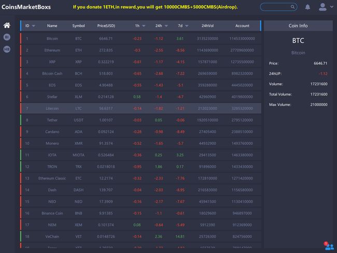Image resolution: width=337 pixels, height=253 pixels.
Task: Select the highlighted Litecoin row
Action: tap(141, 108)
